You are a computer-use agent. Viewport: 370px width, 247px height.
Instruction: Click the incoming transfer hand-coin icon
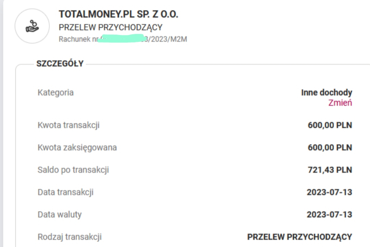[x=33, y=26]
